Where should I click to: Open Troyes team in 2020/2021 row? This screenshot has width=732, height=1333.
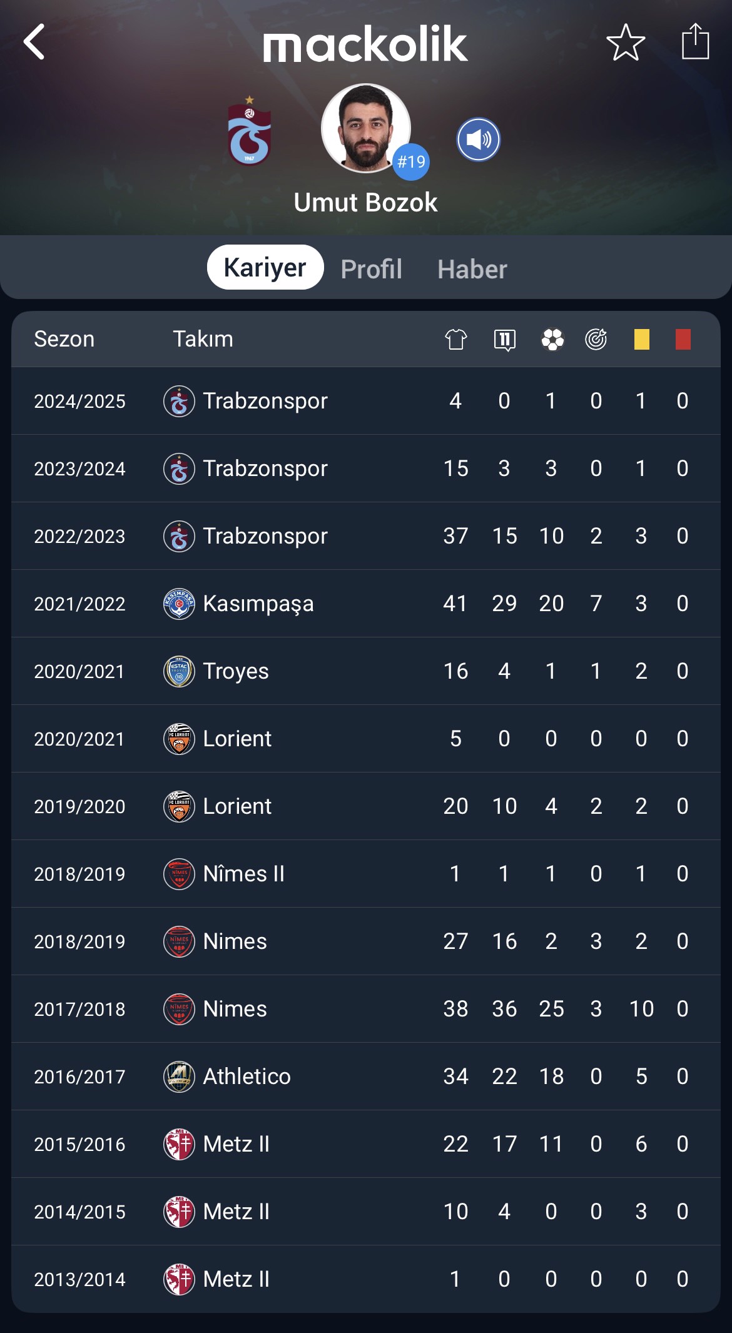[236, 671]
